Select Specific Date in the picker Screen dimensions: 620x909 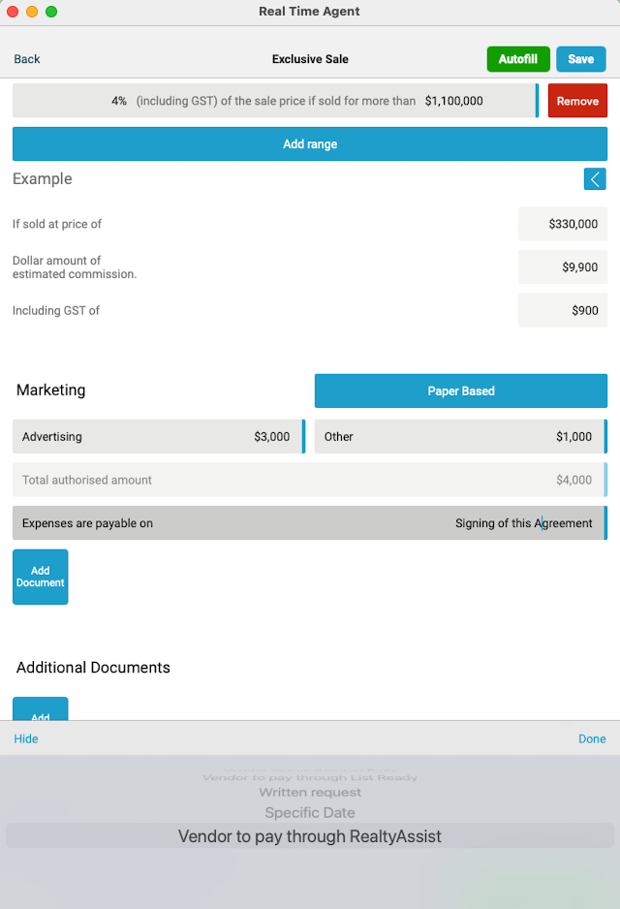pos(309,812)
